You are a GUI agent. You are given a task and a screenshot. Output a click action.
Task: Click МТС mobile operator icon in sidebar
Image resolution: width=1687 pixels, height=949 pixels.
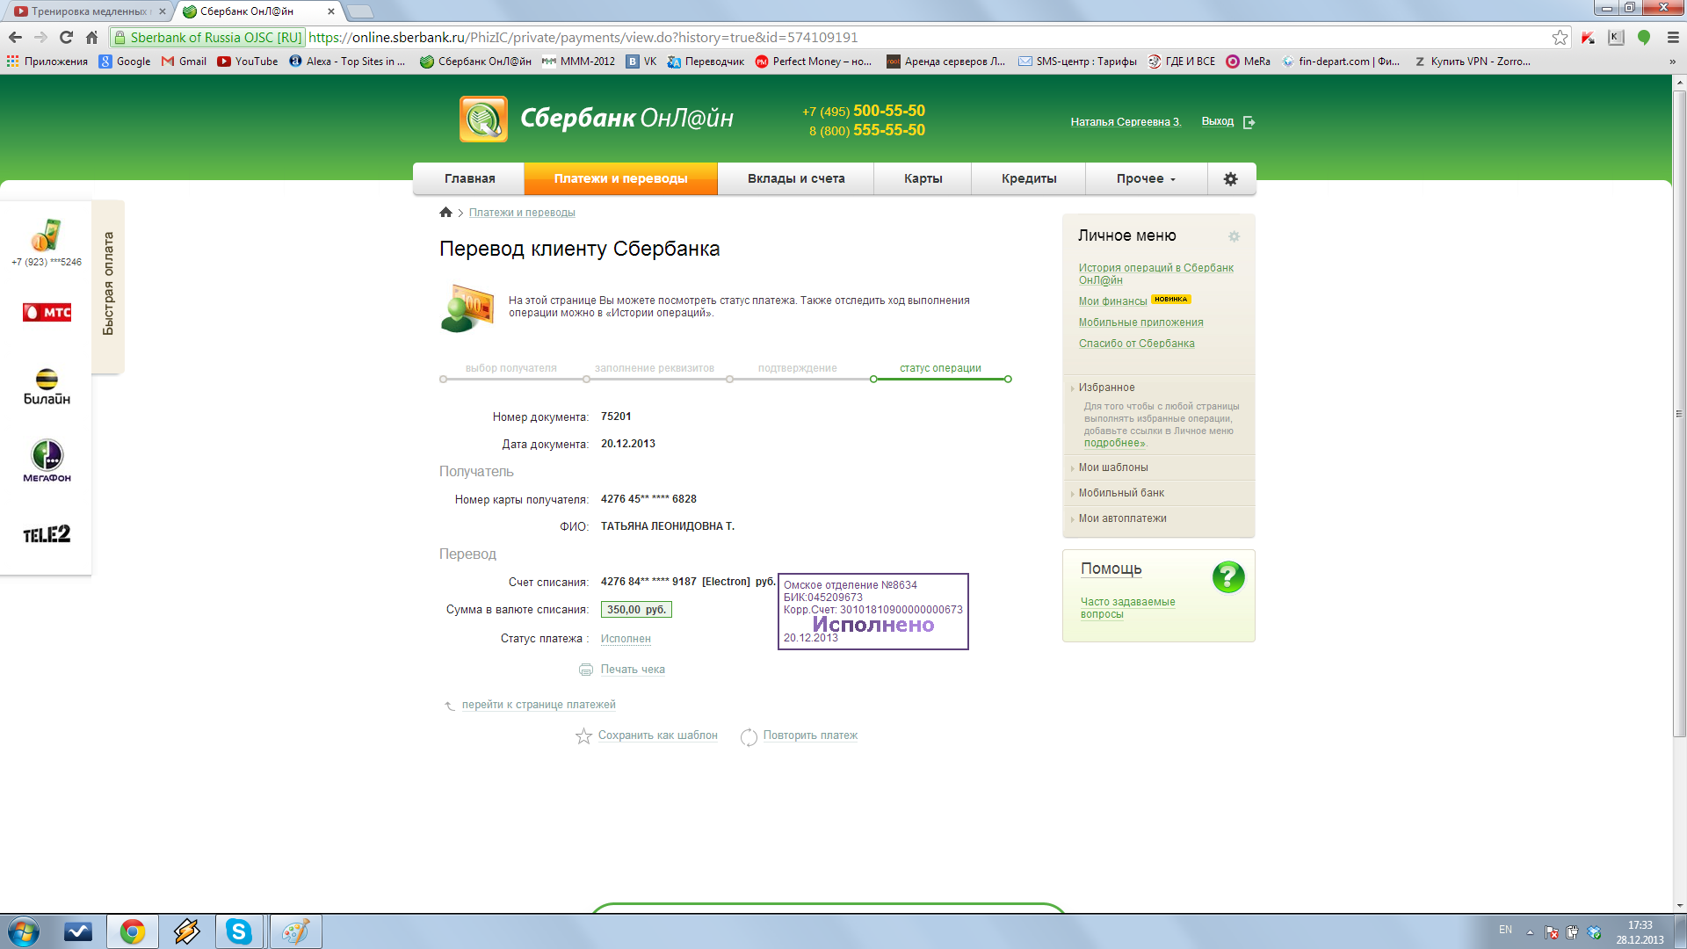click(x=47, y=313)
